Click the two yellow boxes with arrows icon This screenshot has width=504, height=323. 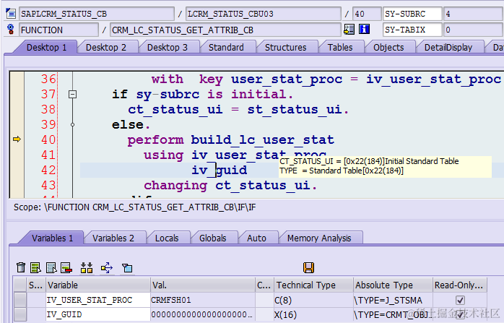[87, 267]
